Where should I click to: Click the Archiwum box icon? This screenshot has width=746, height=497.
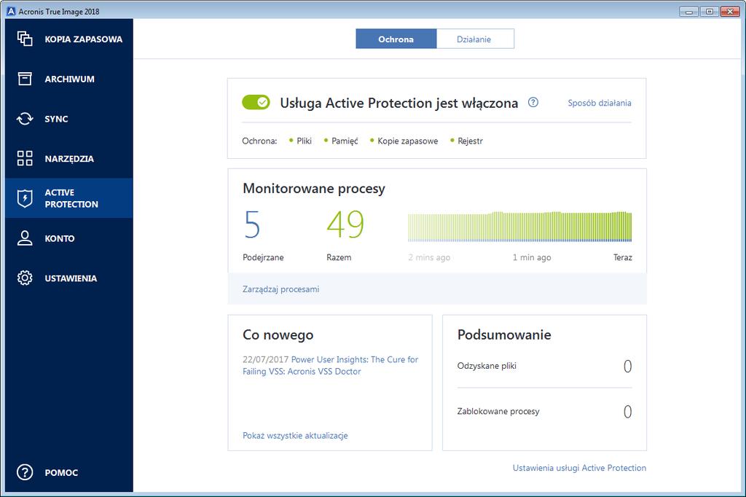25,79
